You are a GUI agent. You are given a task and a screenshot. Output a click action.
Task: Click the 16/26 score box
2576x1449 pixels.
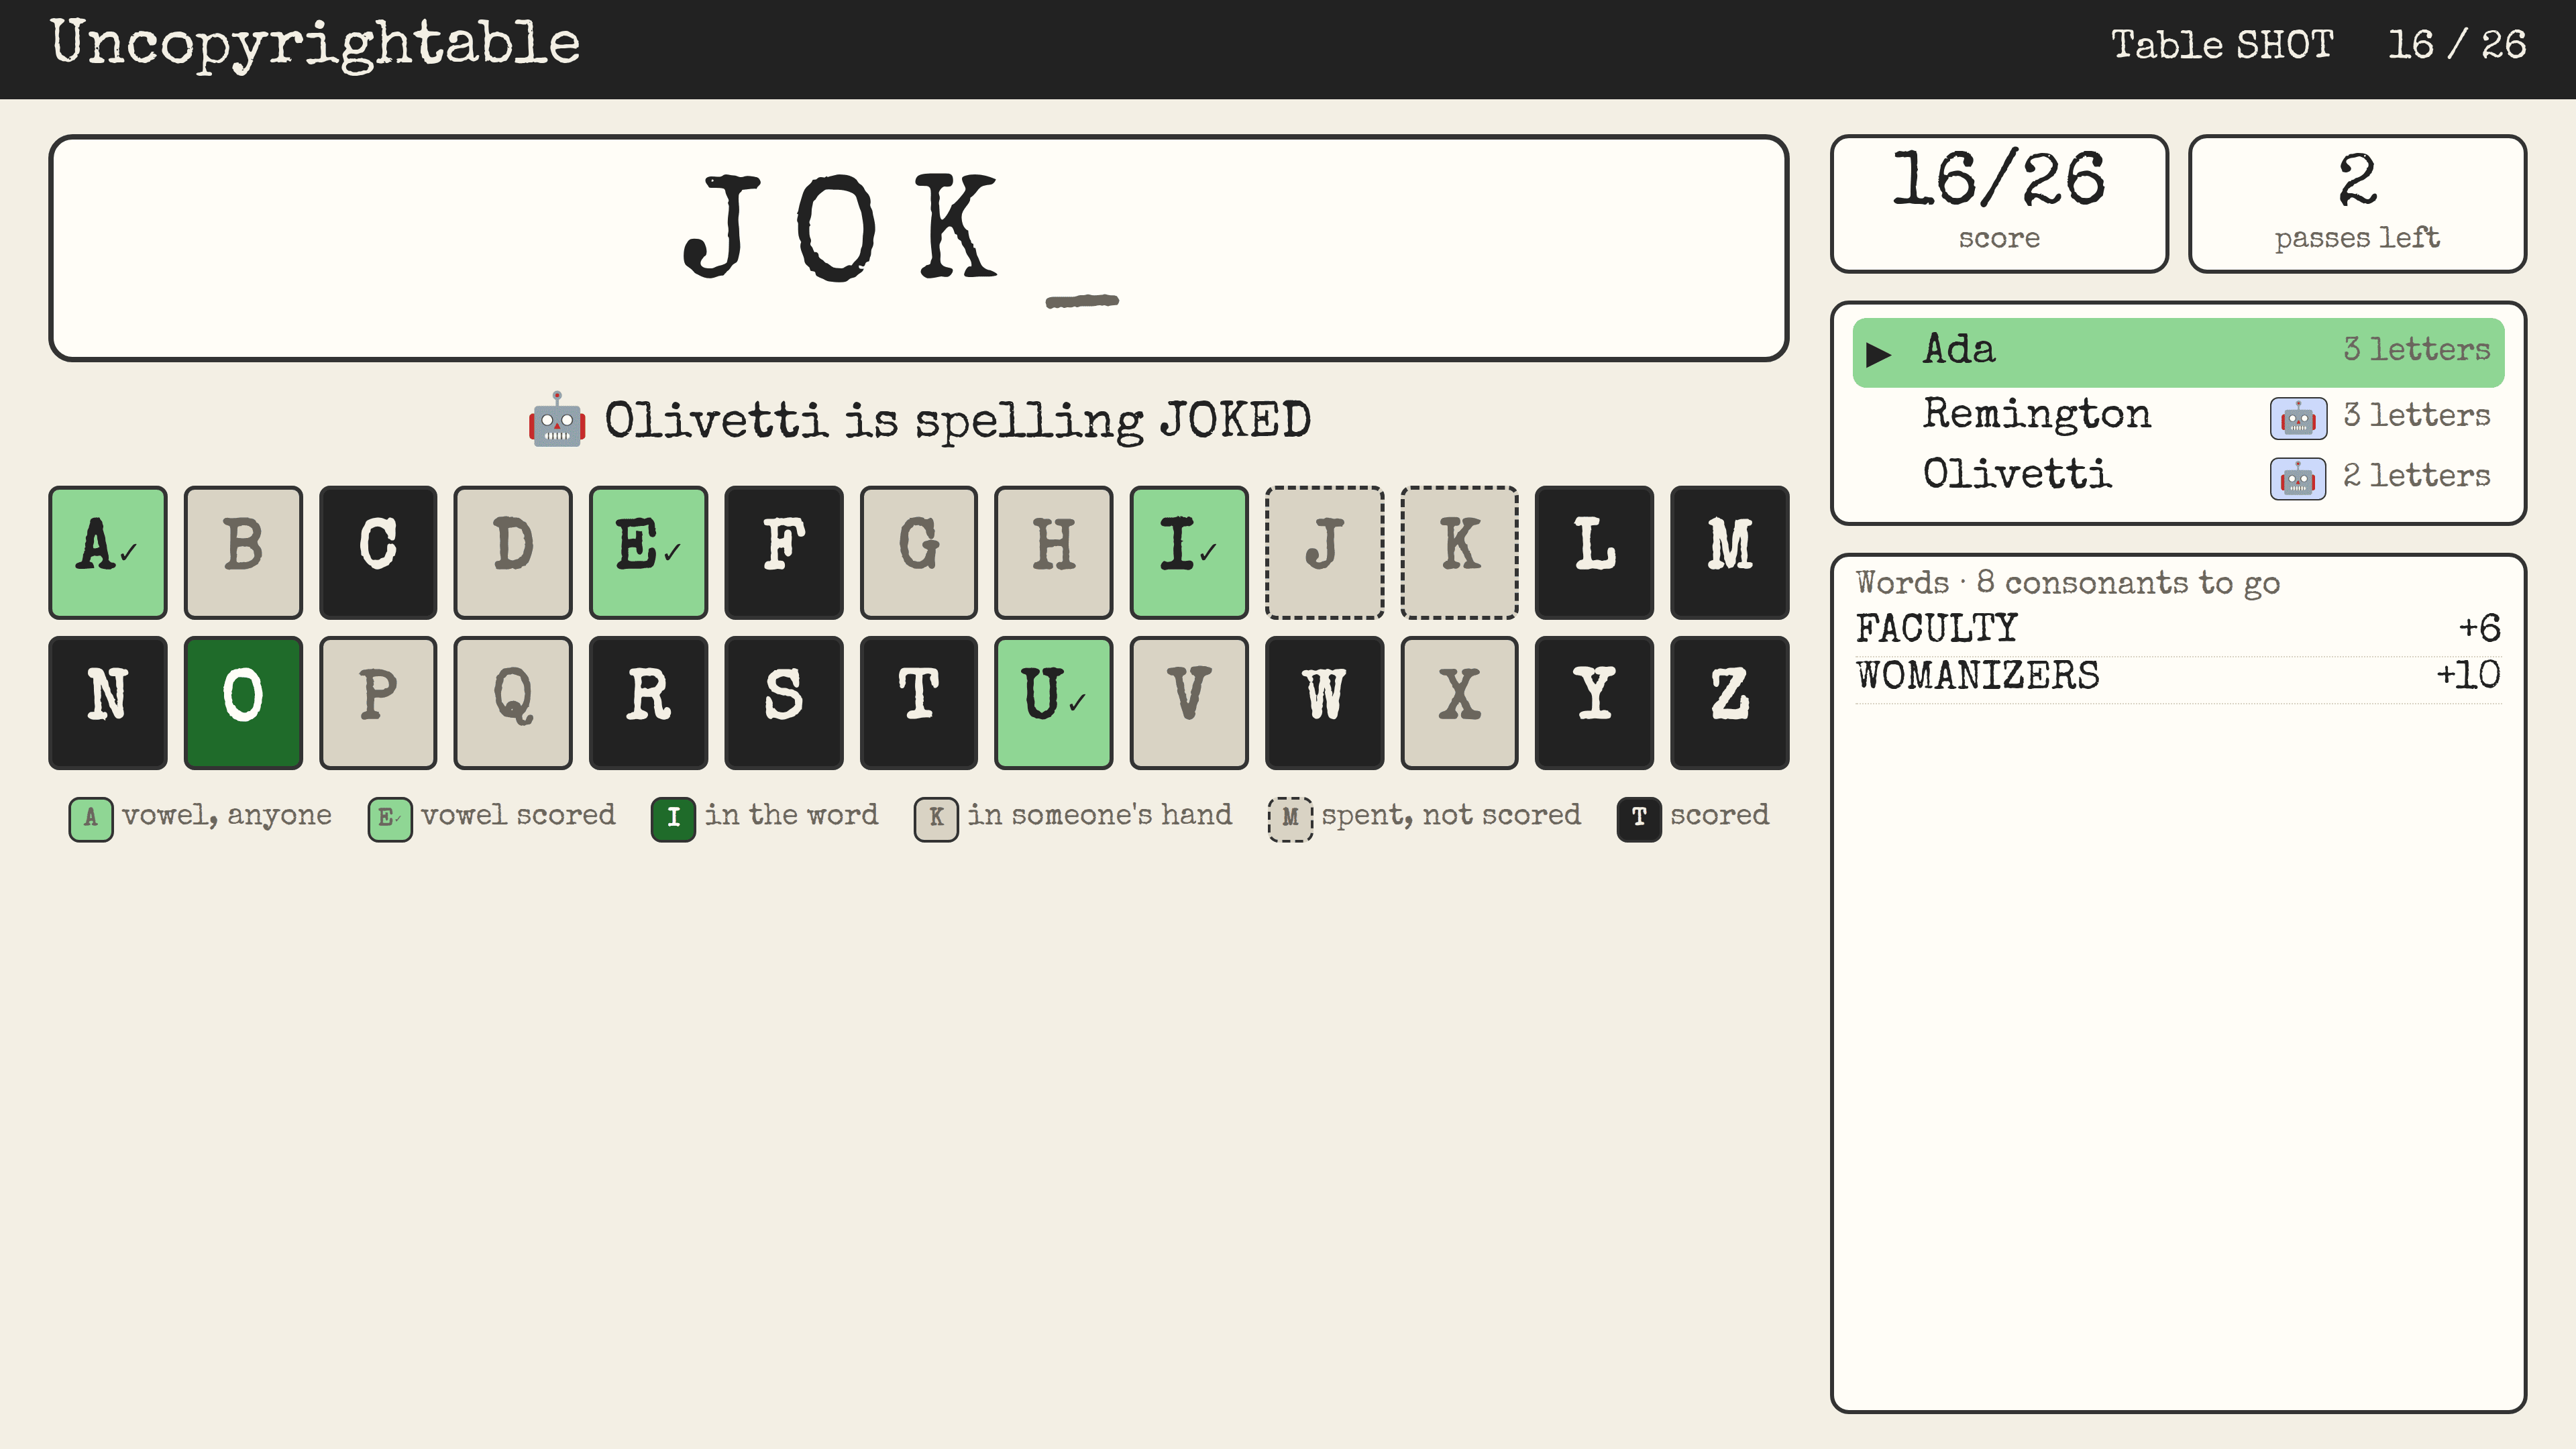click(x=1999, y=203)
